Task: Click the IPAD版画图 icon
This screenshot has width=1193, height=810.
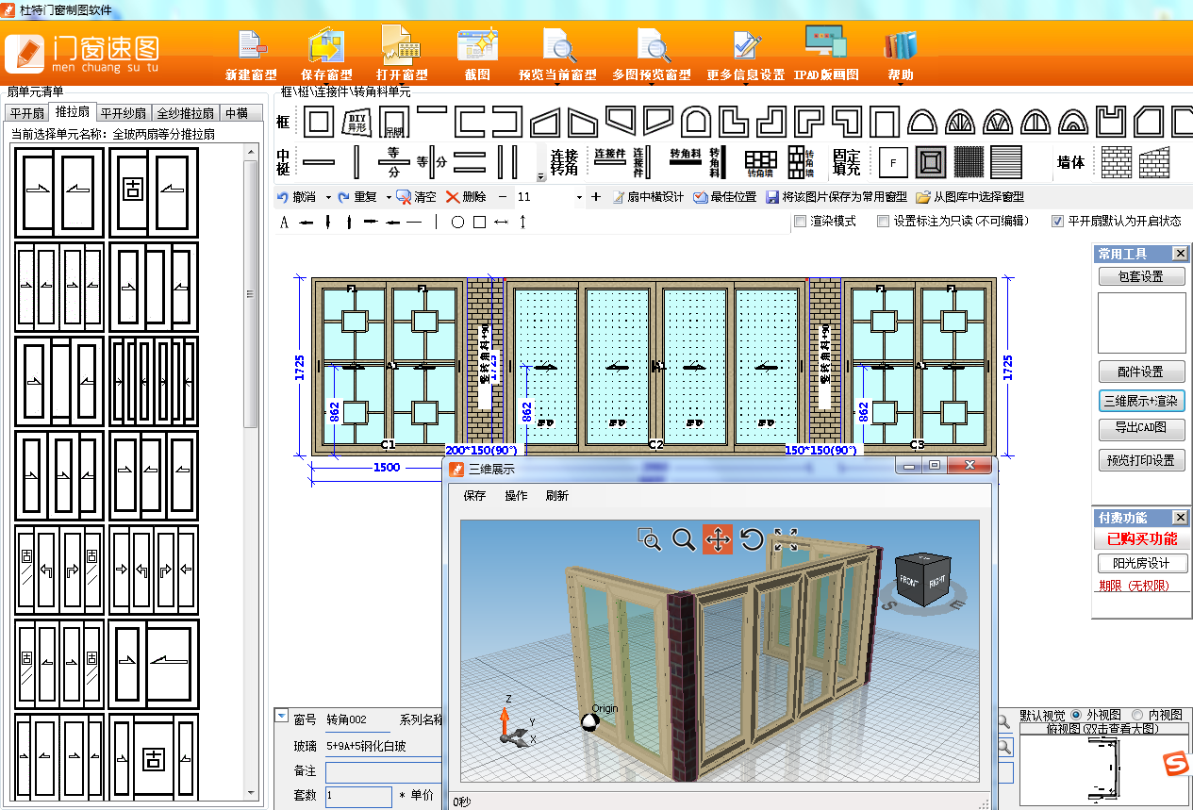Action: coord(825,43)
